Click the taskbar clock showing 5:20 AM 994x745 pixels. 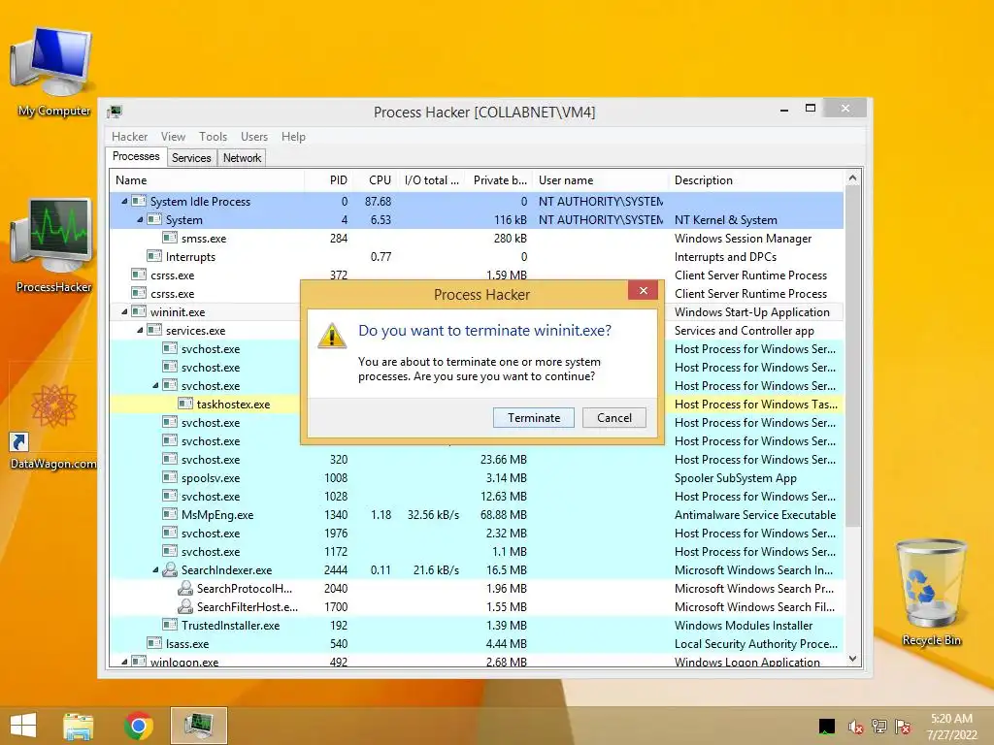tap(951, 727)
